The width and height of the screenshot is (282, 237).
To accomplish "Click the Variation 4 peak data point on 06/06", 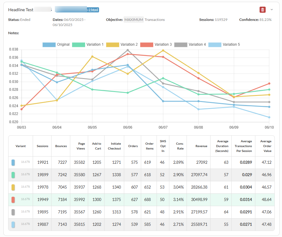I will pos(128,50).
